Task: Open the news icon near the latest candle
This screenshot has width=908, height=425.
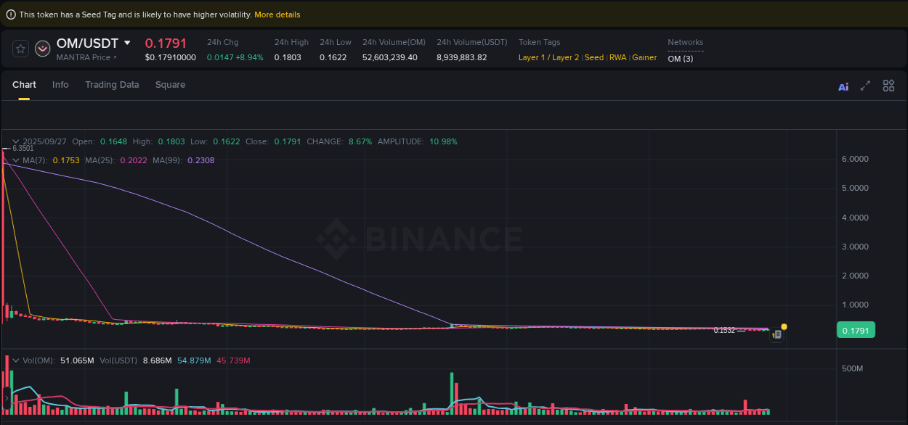Action: [777, 335]
